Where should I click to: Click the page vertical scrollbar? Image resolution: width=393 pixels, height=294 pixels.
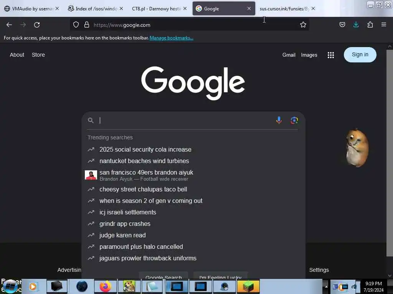click(389, 153)
